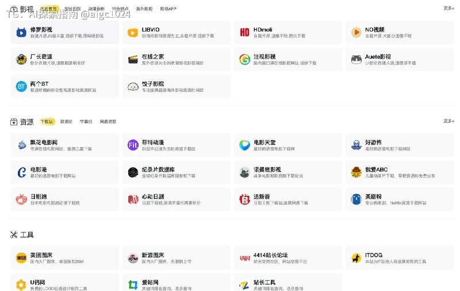Open the 字幕组 tab
The width and height of the screenshot is (460, 291).
point(86,122)
